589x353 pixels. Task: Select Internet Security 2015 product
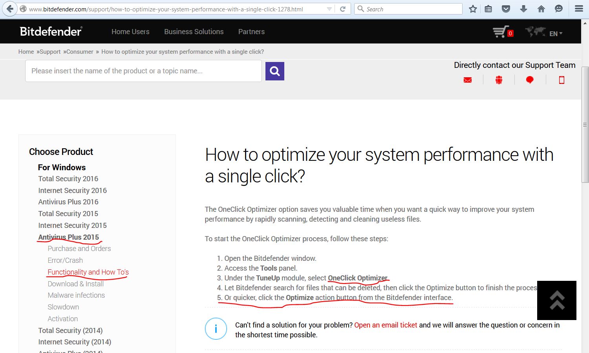(x=73, y=226)
